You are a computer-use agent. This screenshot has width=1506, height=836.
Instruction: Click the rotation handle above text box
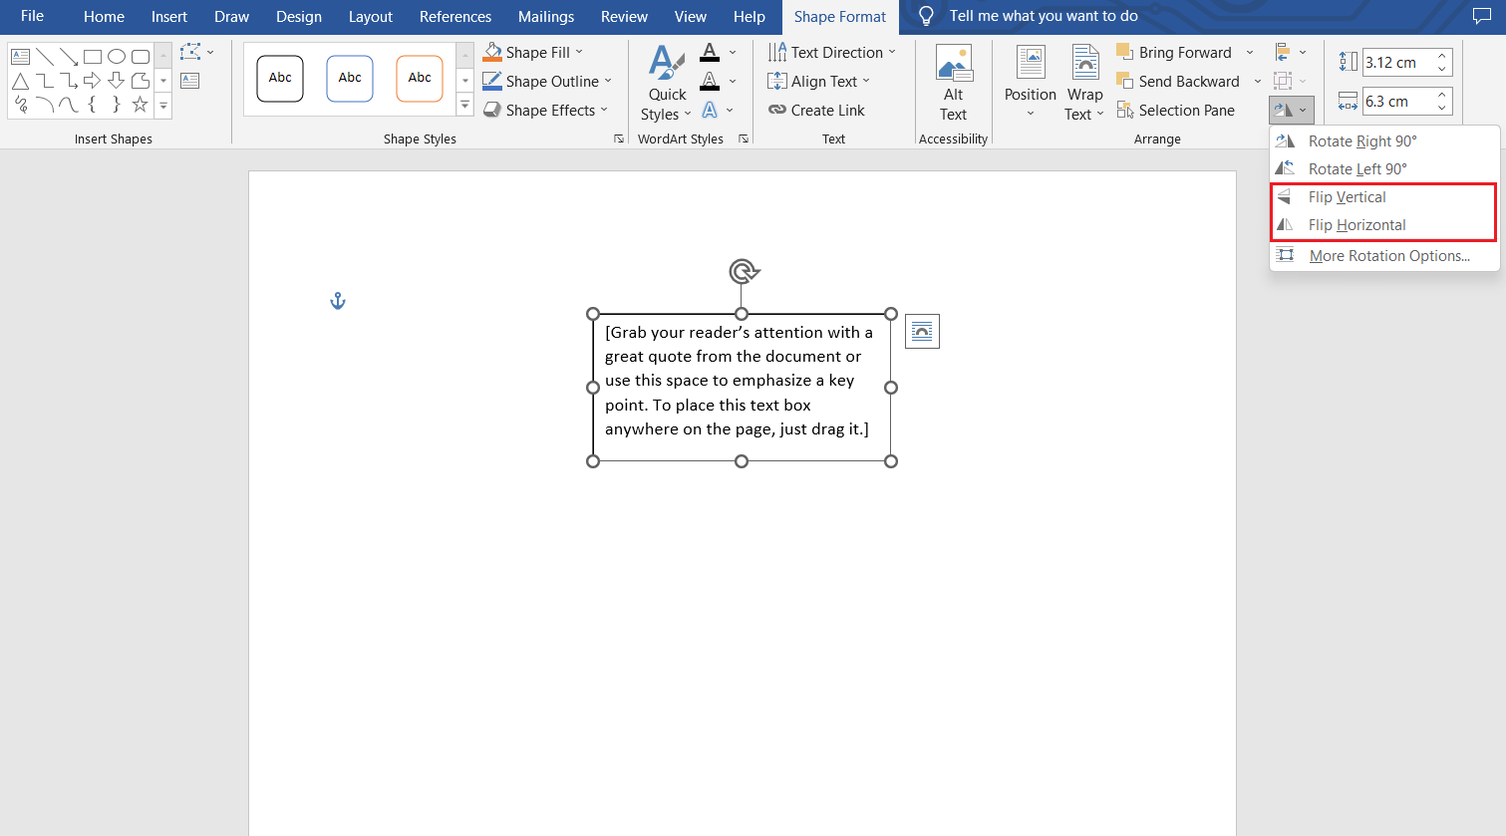point(744,271)
